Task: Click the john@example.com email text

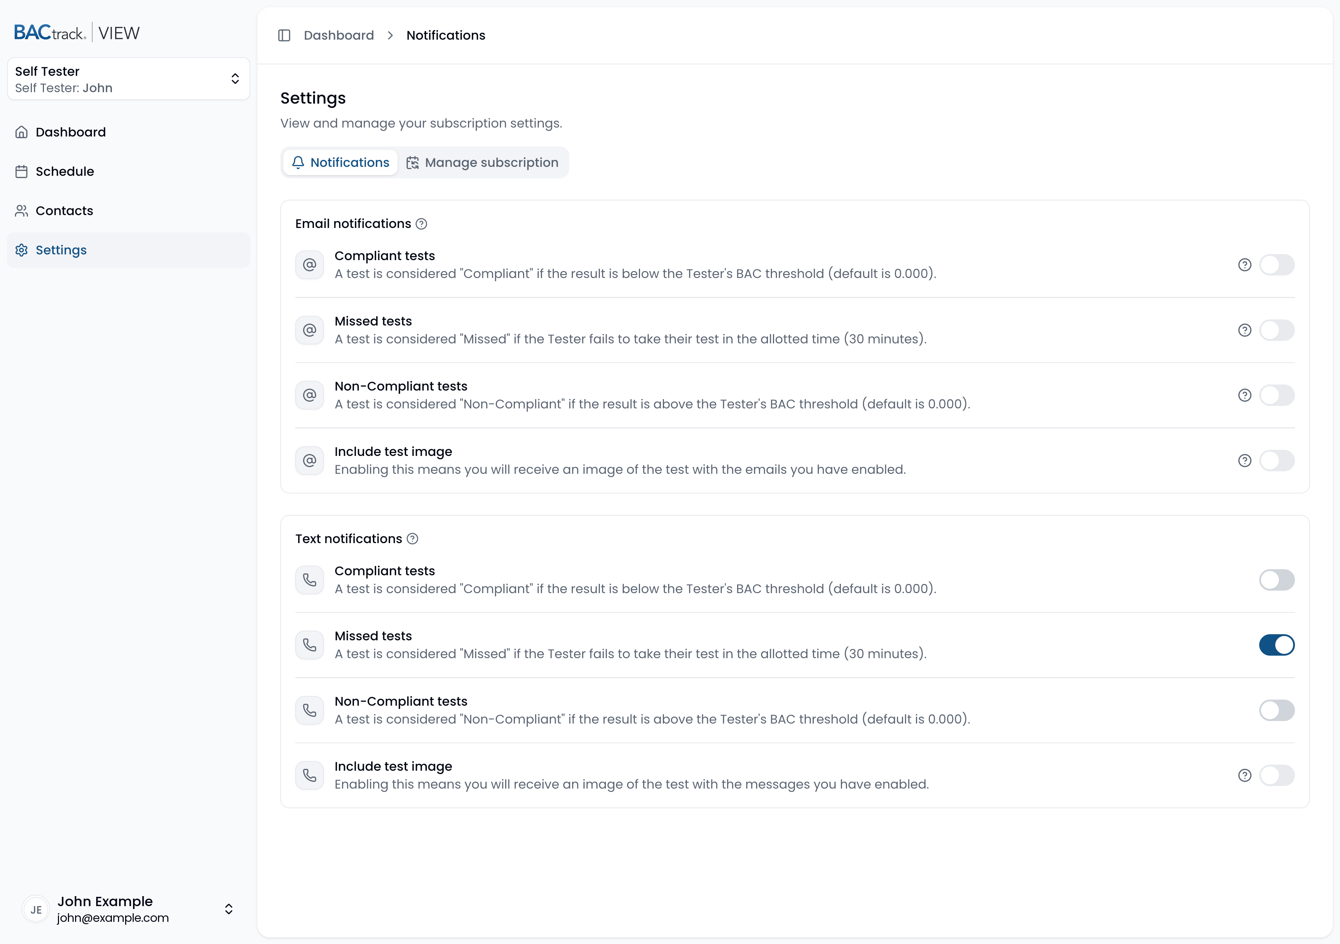Action: tap(113, 918)
